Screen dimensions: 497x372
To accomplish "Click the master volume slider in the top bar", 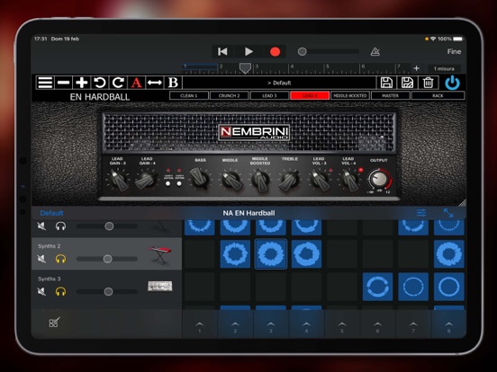I will point(329,51).
